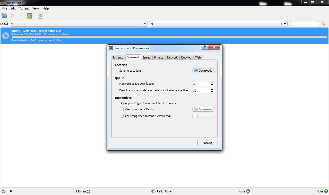Pause the torrent with the pause icon
Image resolution: width=329 pixels, height=195 pixels.
pyautogui.click(x=21, y=16)
